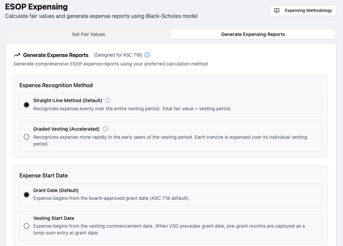Screen dimensions: 343x246
Task: Open the Expensing Methodology button
Action: [303, 11]
